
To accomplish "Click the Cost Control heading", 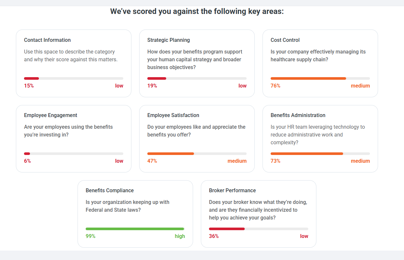I will click(x=285, y=40).
